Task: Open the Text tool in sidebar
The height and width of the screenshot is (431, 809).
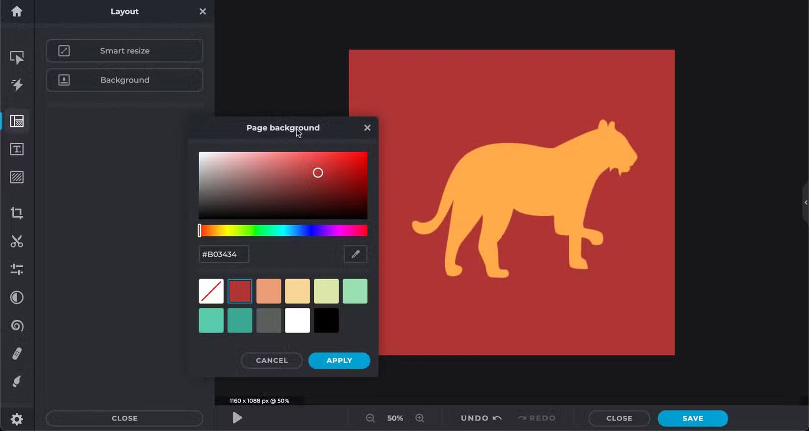Action: (17, 149)
